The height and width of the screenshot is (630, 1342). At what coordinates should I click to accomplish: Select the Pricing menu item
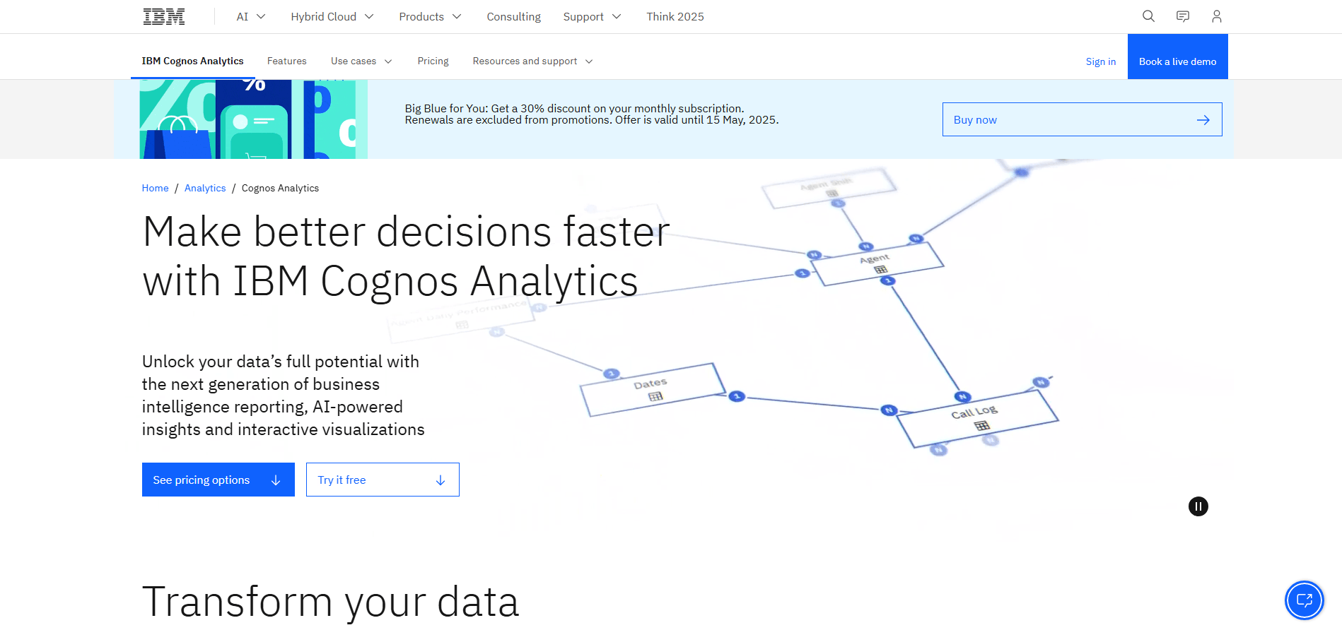pos(433,61)
